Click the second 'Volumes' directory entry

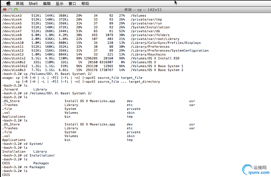coord(71,136)
